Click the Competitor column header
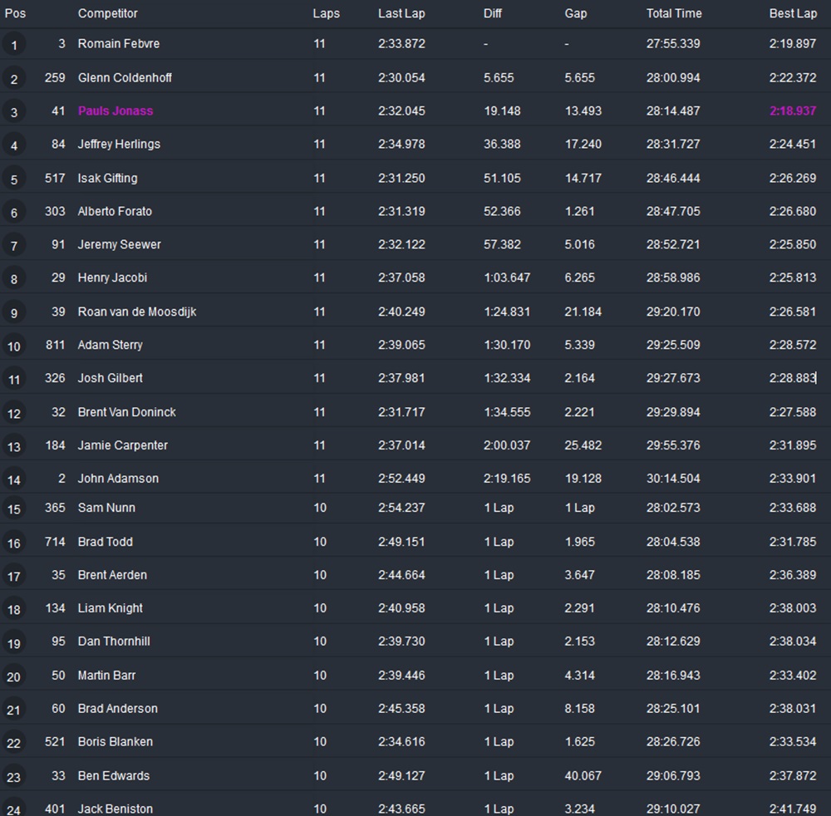This screenshot has width=831, height=816. pyautogui.click(x=108, y=13)
